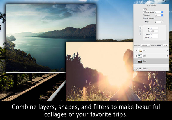Click the fx button in layers footer
The height and width of the screenshot is (120, 172).
click(137, 69)
